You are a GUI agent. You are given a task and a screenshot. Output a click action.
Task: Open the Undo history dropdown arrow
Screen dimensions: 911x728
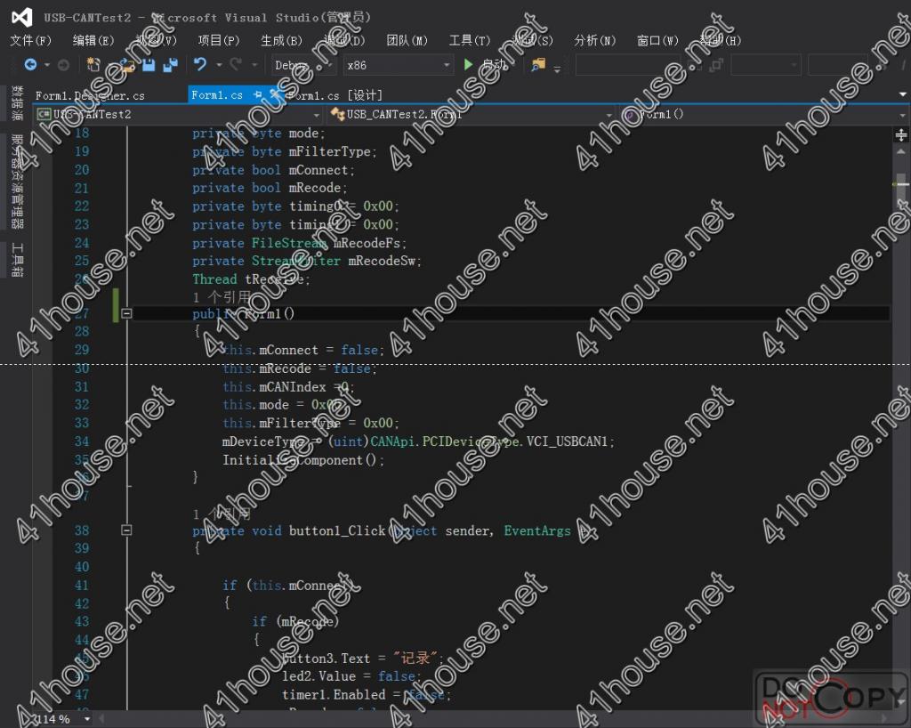(219, 64)
